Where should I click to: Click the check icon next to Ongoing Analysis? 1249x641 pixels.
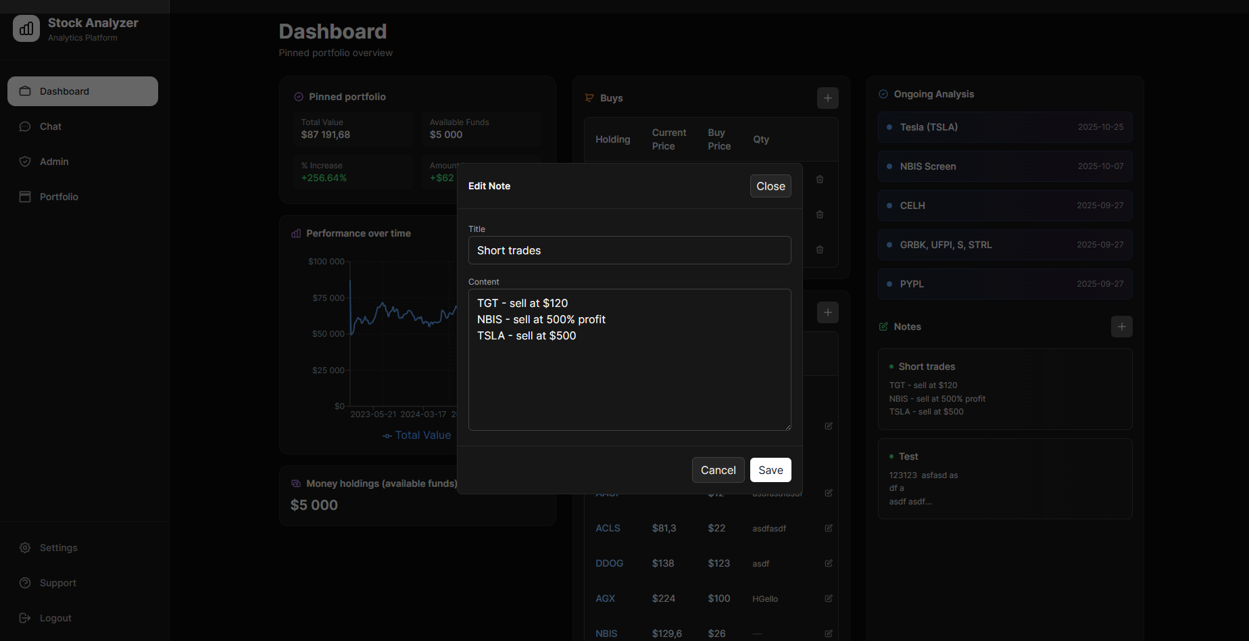(x=883, y=94)
